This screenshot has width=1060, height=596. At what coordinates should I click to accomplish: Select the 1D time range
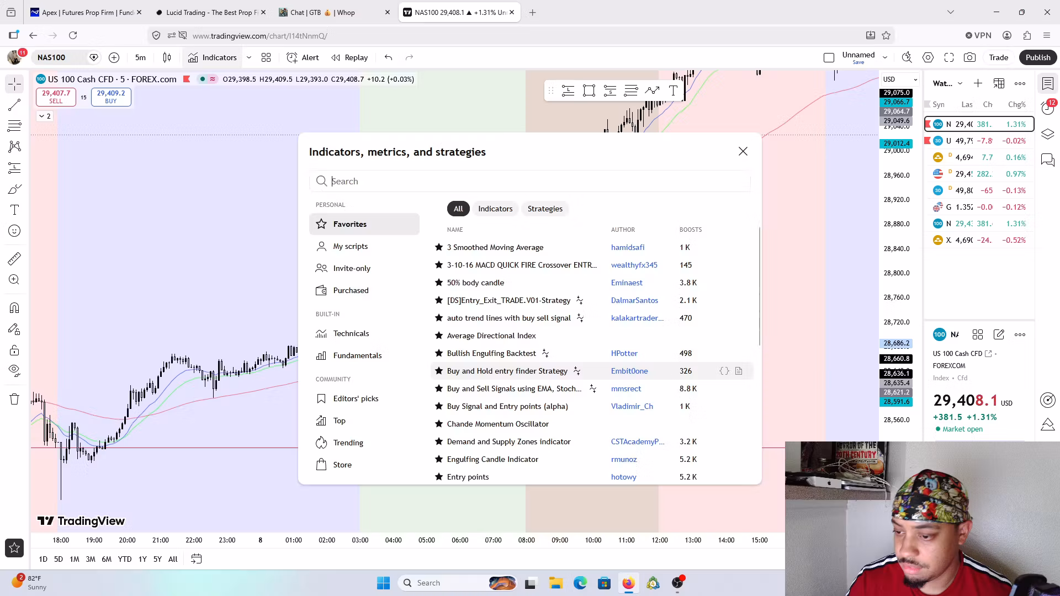click(43, 559)
